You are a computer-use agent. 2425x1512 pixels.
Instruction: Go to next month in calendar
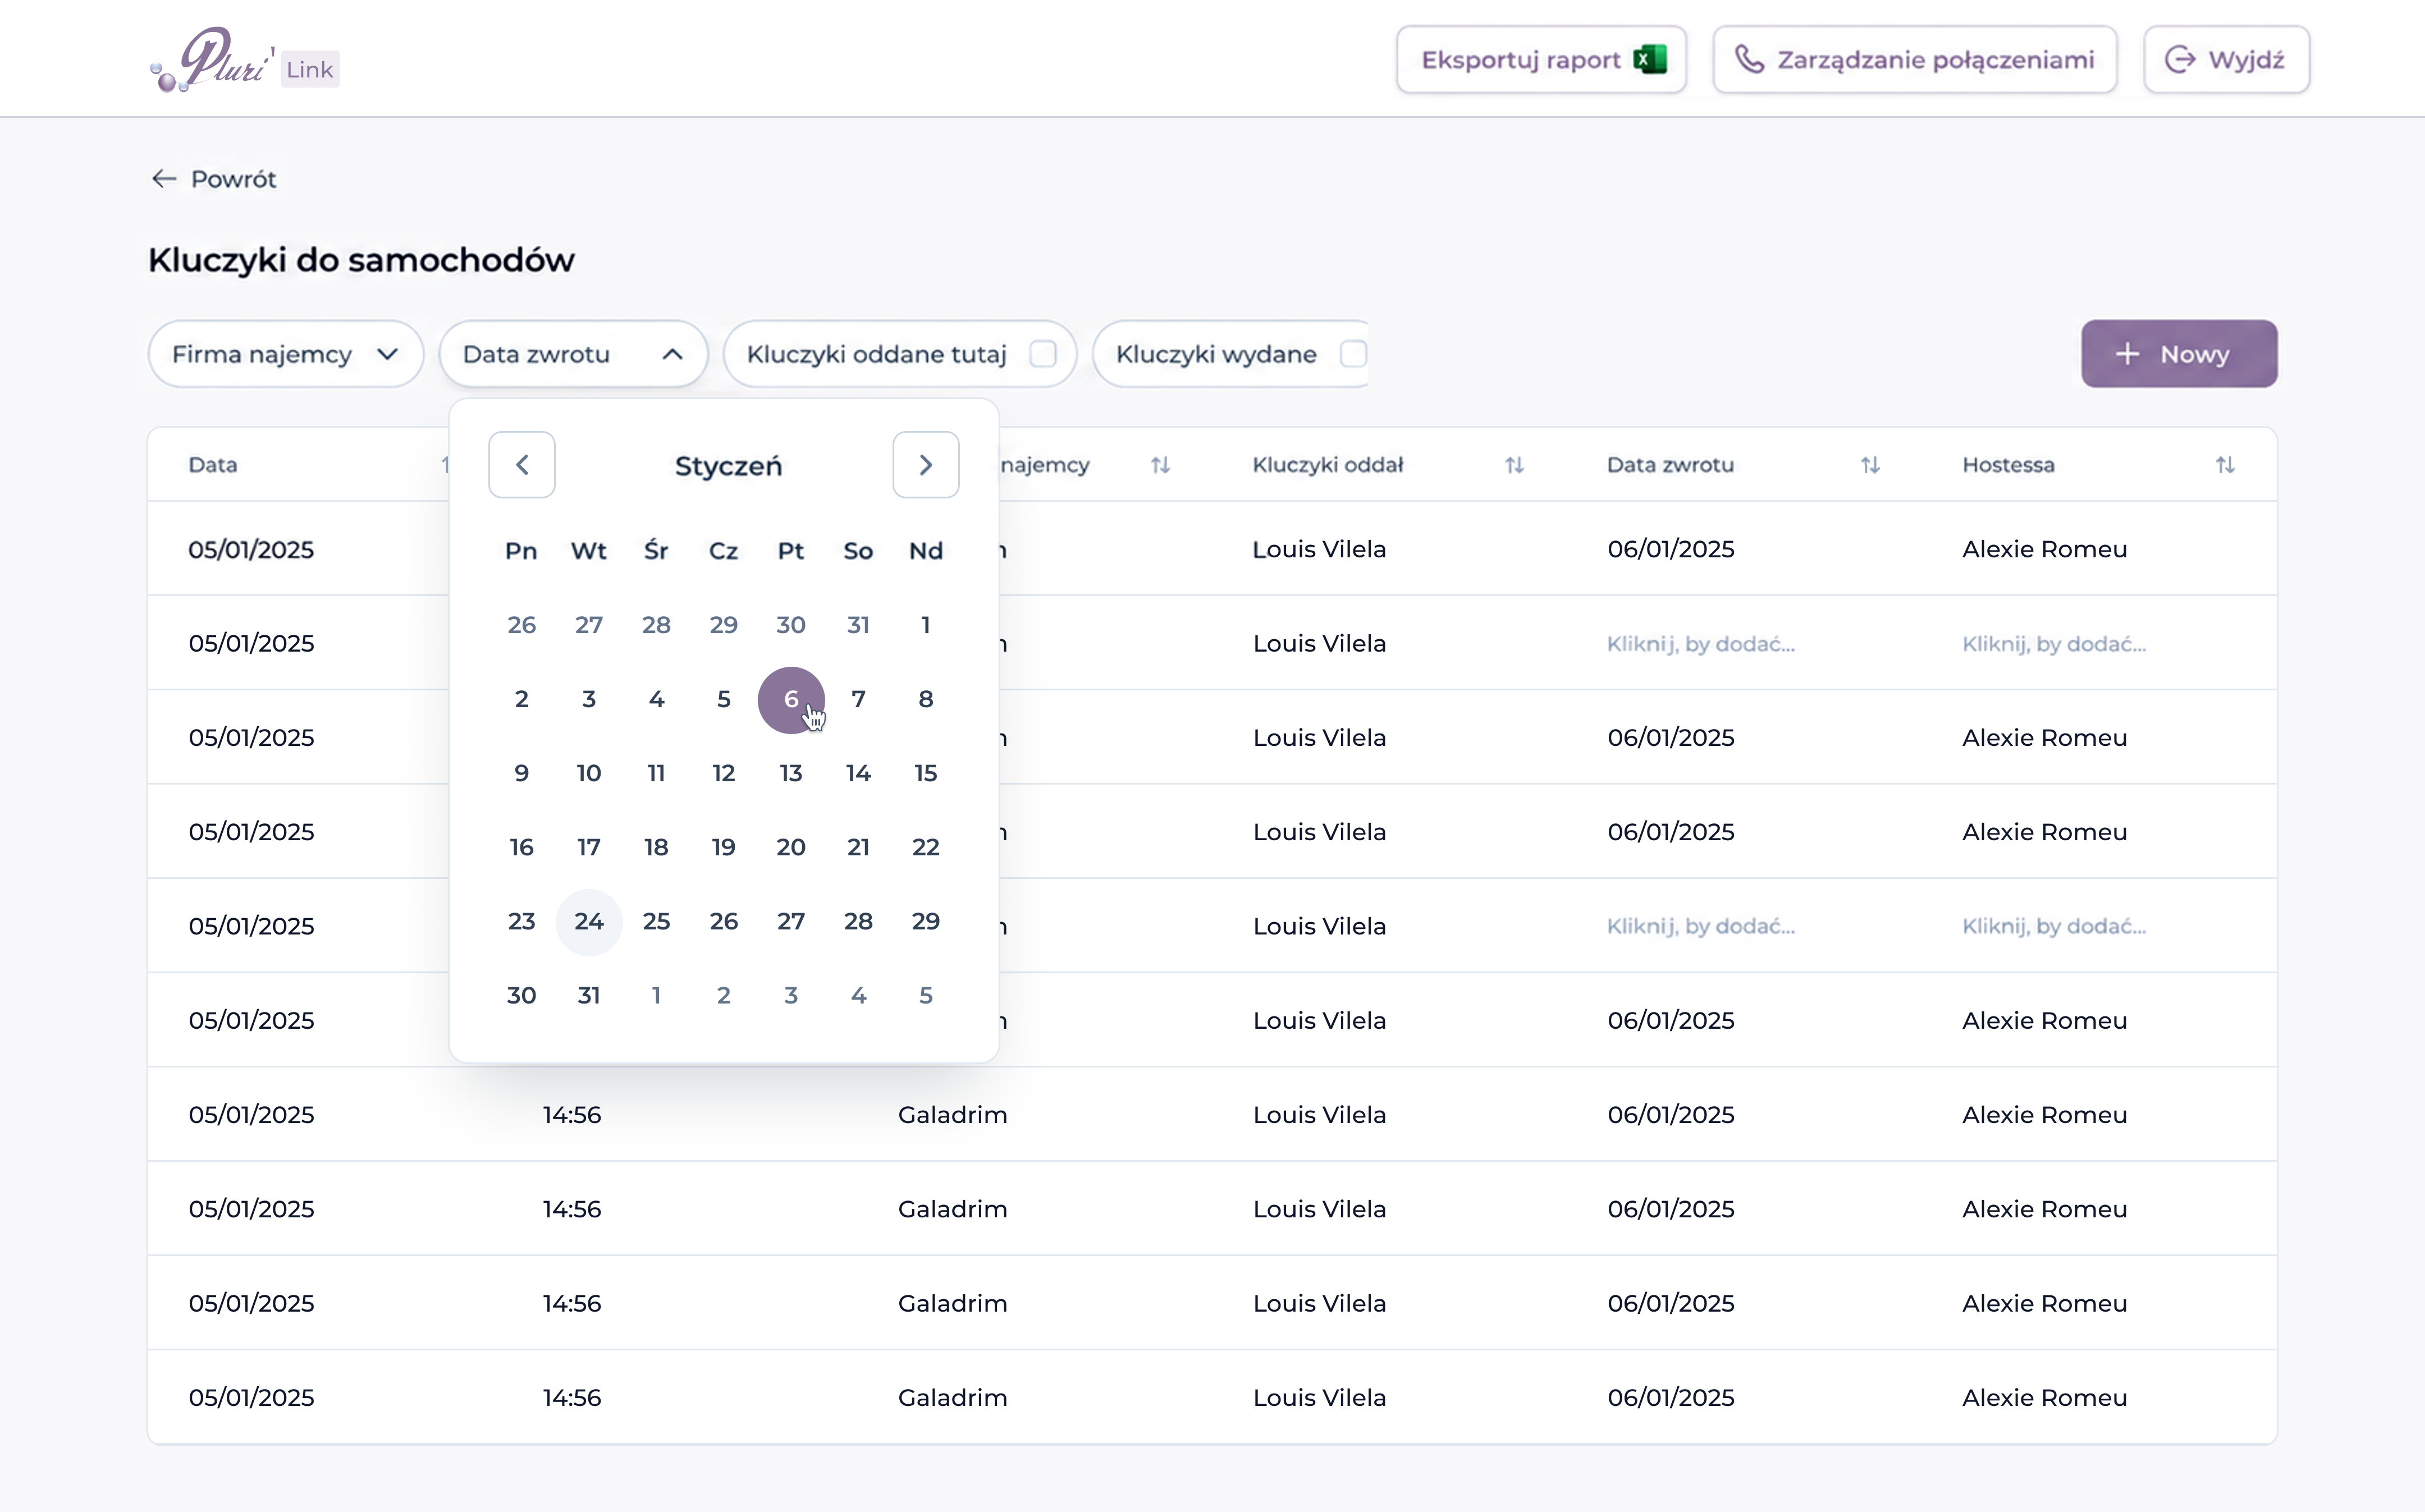(x=926, y=465)
